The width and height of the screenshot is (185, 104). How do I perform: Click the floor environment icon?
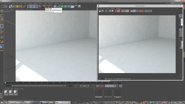(x=72, y=6)
